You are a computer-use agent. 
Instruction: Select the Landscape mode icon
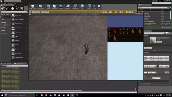click(x=12, y=8)
